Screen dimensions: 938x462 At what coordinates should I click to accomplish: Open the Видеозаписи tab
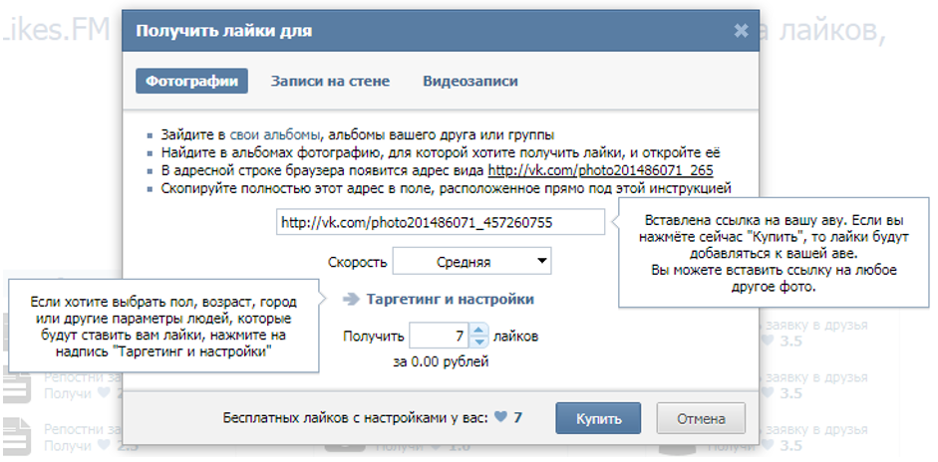[x=470, y=82]
